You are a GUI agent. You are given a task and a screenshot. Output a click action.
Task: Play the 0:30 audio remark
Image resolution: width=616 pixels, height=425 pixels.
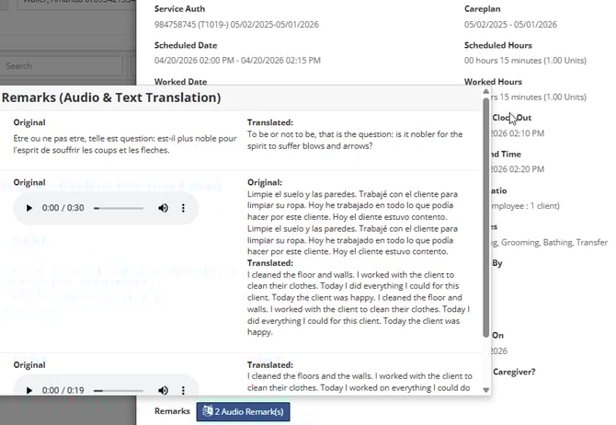click(x=29, y=208)
